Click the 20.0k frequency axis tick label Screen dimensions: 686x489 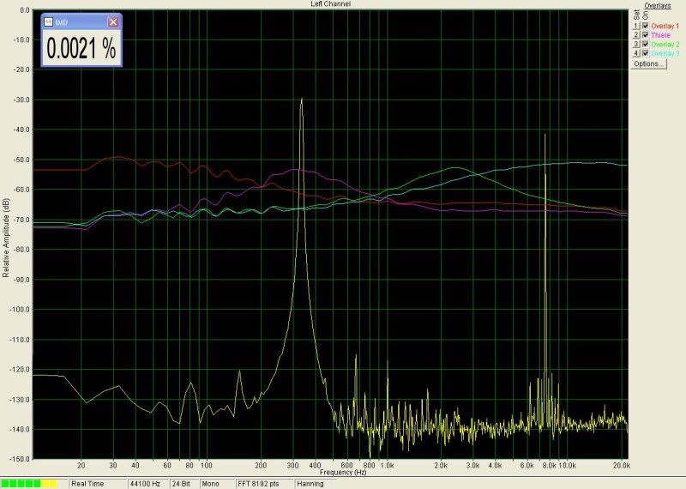click(621, 466)
